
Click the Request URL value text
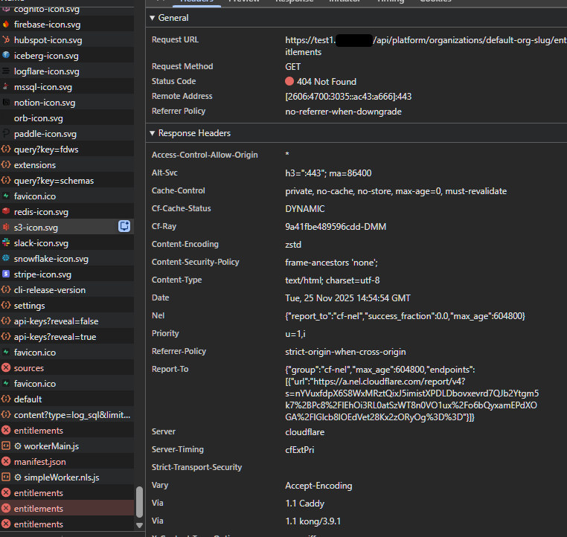(426, 46)
